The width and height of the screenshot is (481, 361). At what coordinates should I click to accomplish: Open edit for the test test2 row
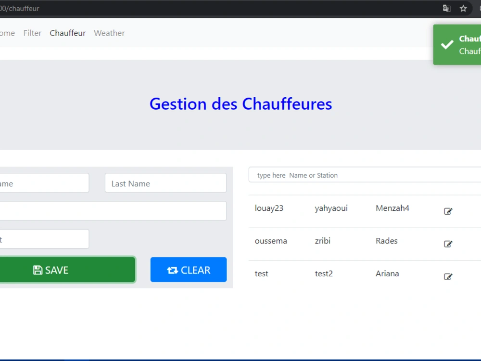click(x=448, y=277)
